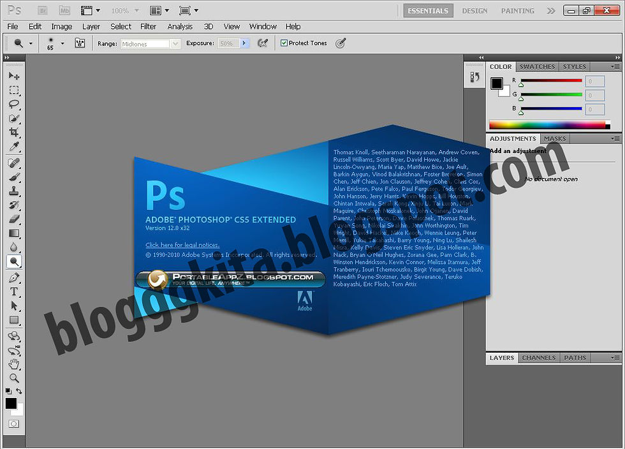Select the Horizontal Type tool
625x449 pixels.
(14, 291)
